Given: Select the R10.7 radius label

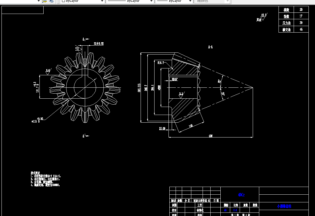Looking at the screenshot, I should 161,63.
